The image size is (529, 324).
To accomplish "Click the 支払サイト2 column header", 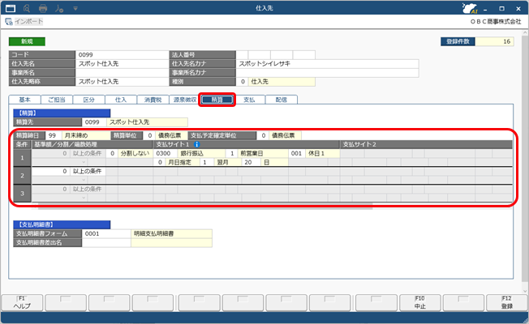I will 426,144.
